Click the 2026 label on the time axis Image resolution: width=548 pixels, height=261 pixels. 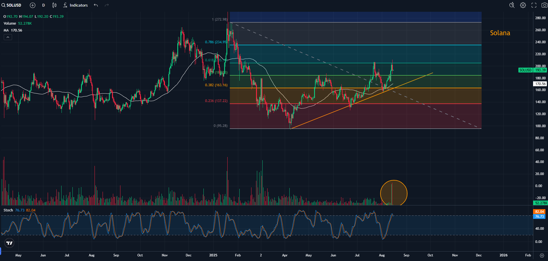click(x=503, y=255)
